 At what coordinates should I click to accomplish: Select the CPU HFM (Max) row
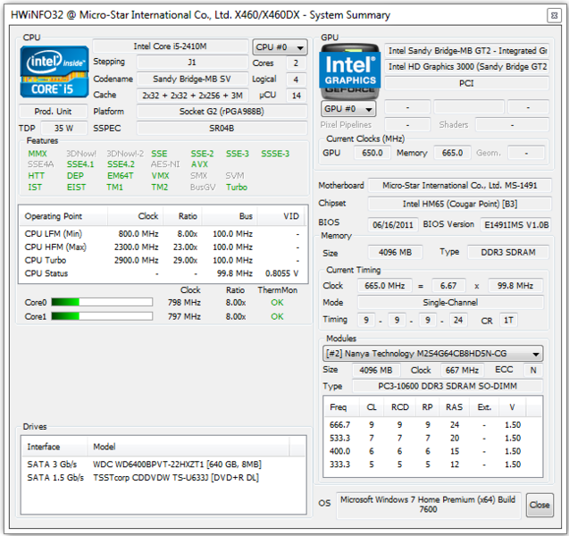coord(163,247)
